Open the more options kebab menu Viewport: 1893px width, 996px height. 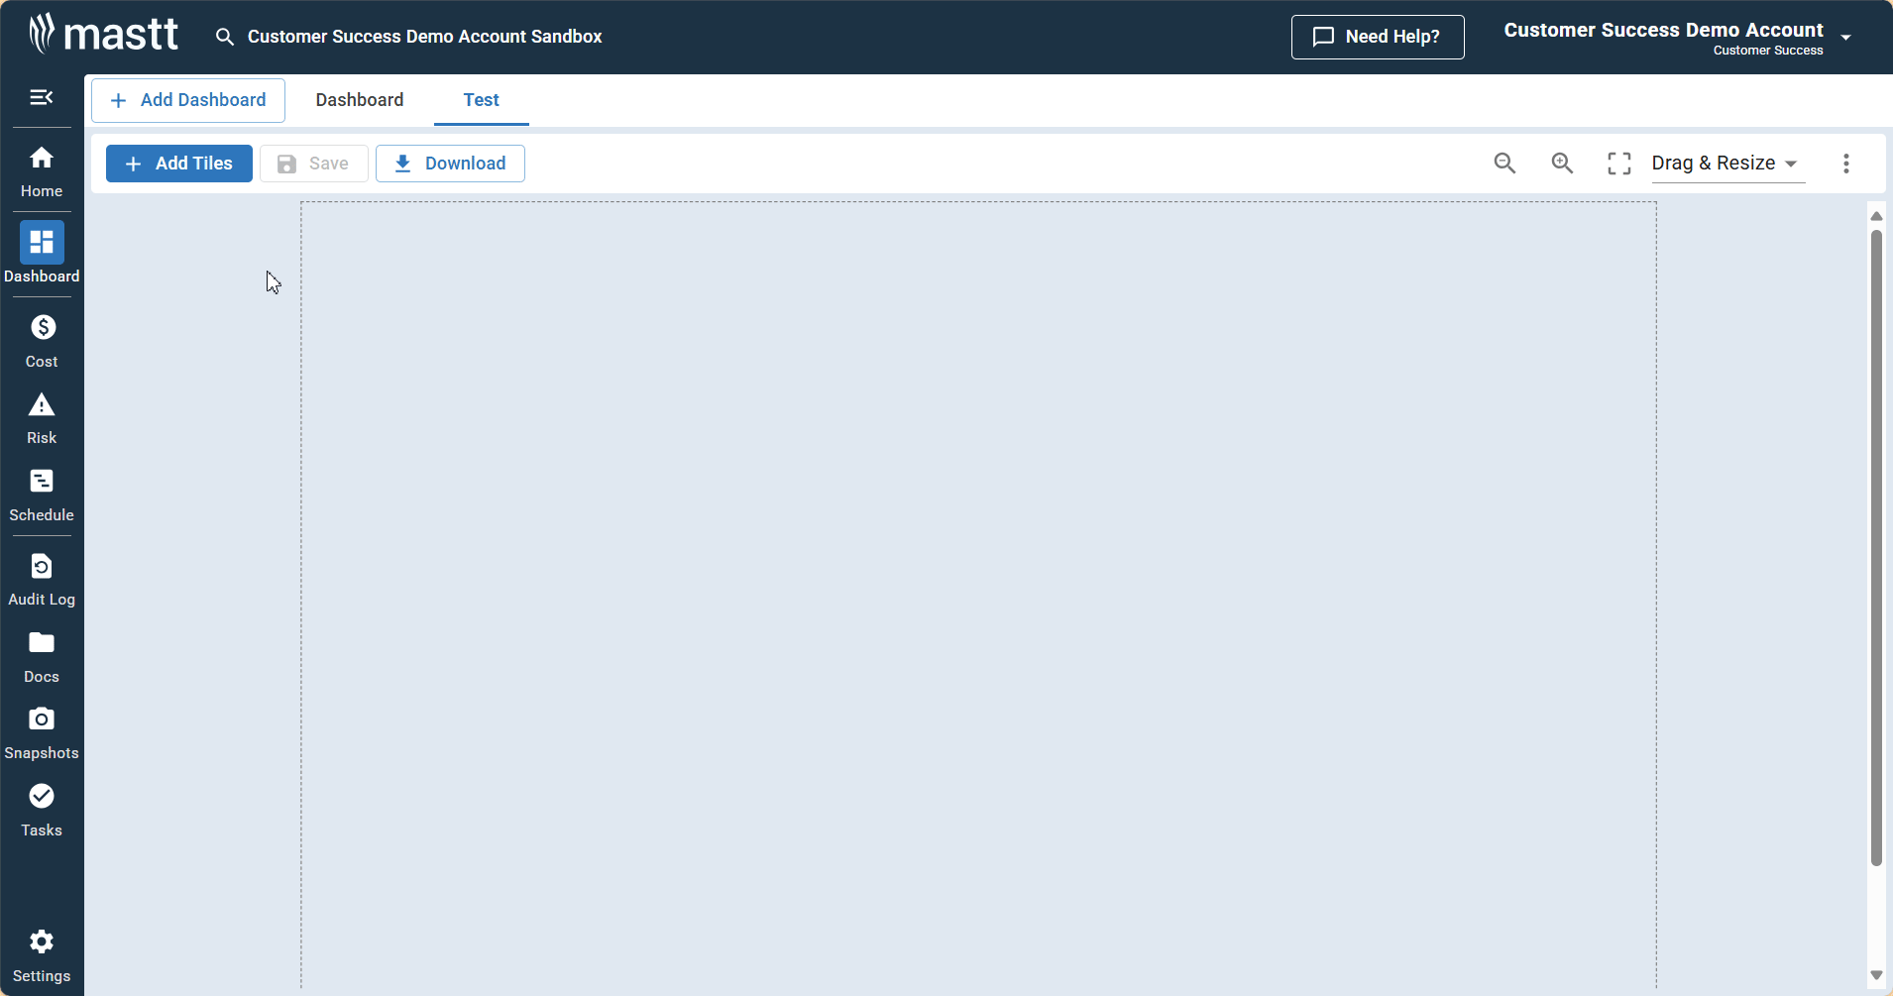point(1846,164)
